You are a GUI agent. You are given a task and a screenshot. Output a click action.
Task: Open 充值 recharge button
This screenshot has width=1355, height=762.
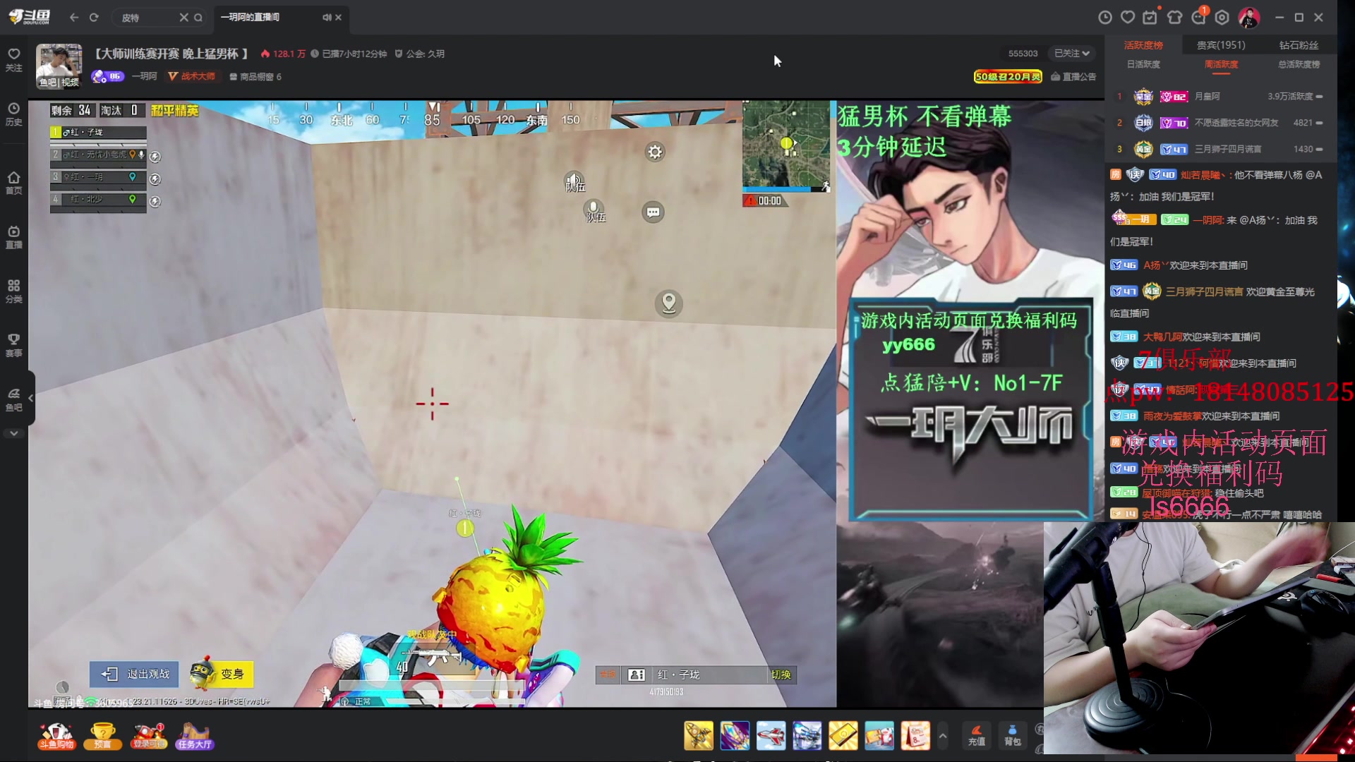coord(977,736)
